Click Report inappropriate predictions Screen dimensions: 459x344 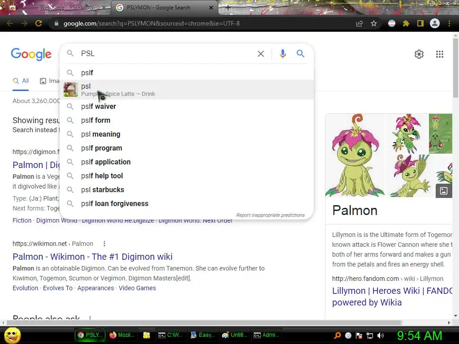point(270,215)
